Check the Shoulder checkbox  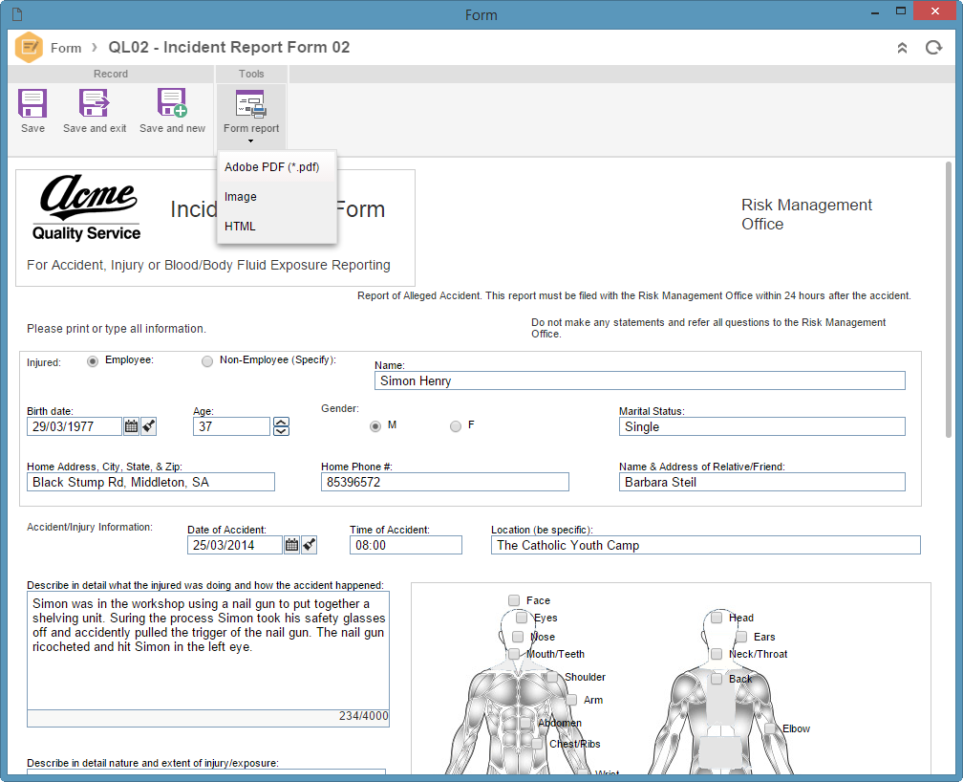click(552, 676)
